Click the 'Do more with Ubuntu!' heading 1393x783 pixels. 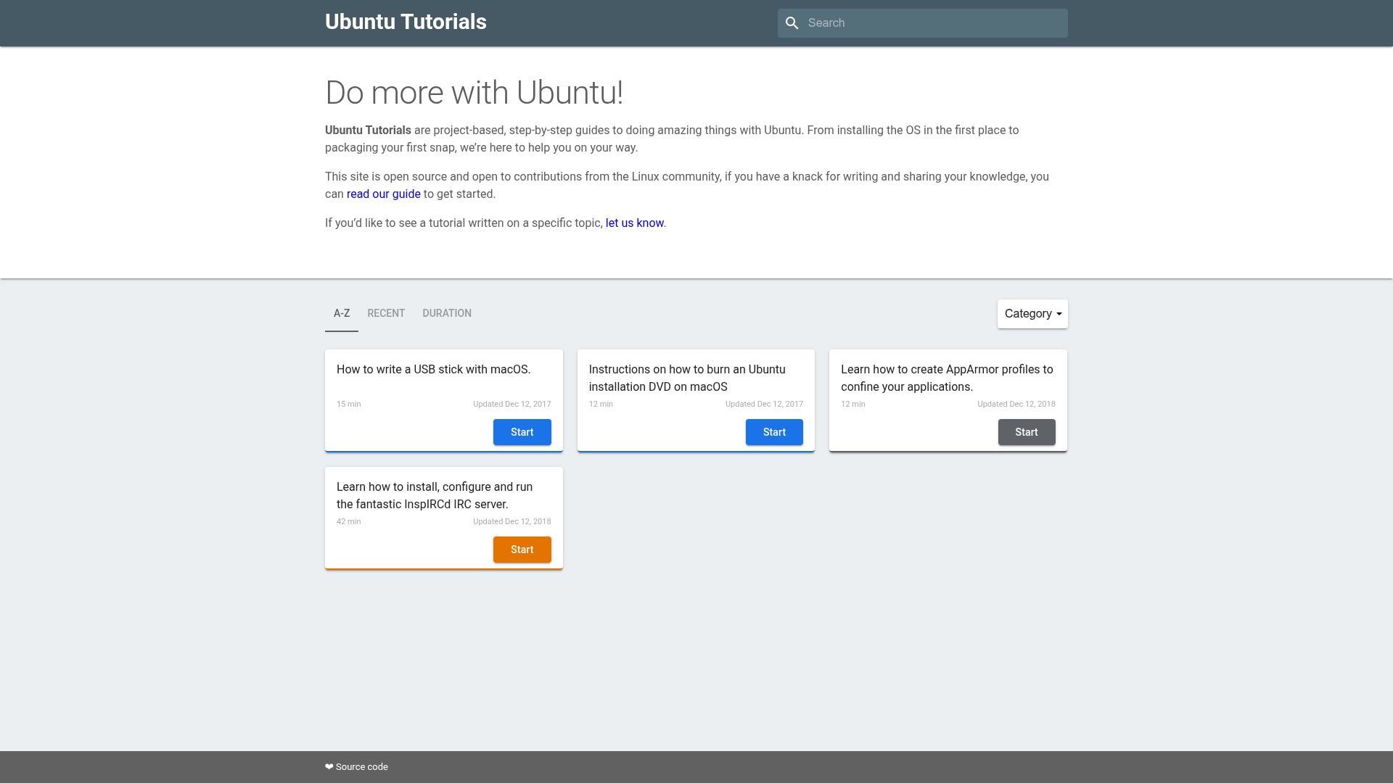coord(474,93)
